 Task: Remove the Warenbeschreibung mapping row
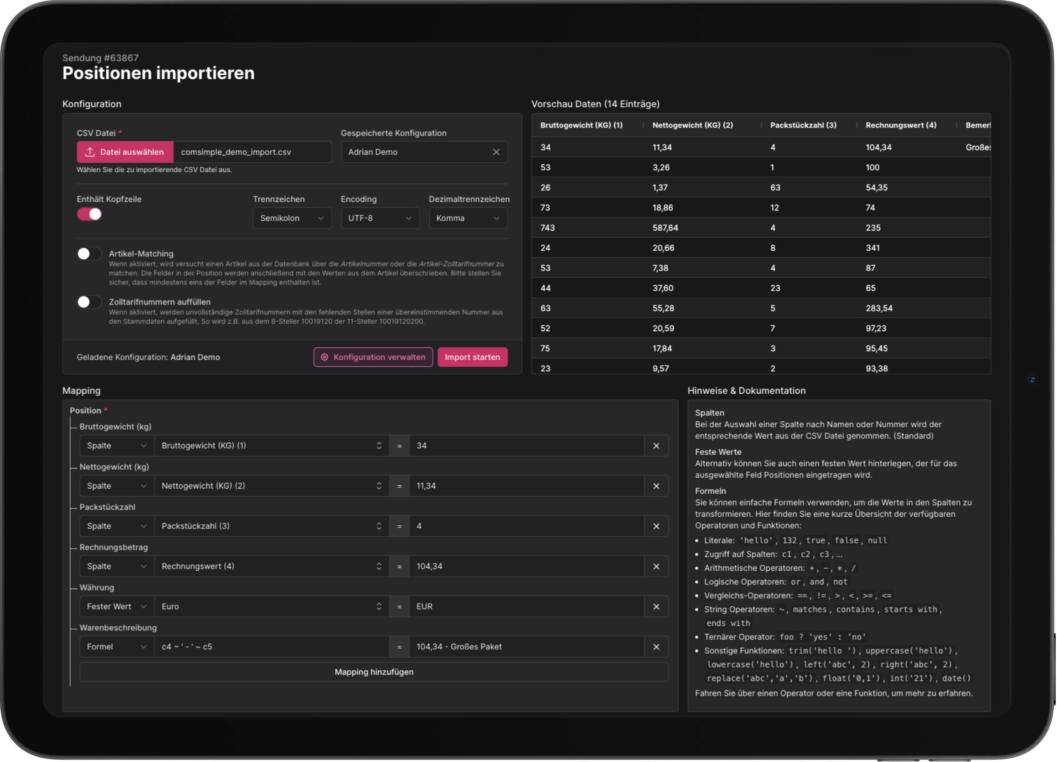tap(657, 647)
